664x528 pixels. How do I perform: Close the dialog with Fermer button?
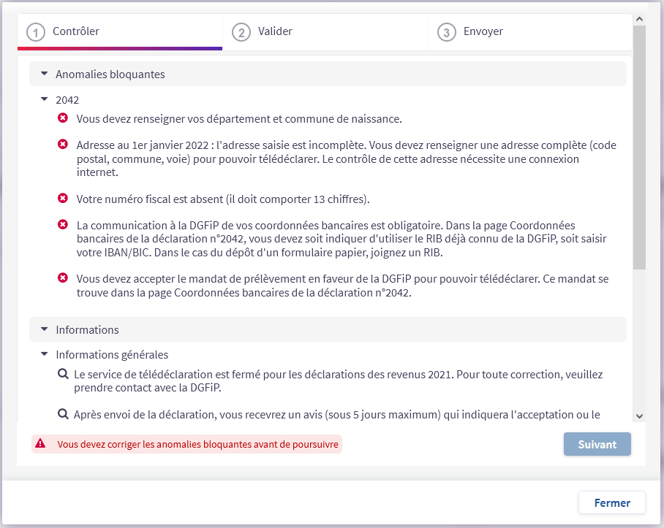pyautogui.click(x=612, y=503)
